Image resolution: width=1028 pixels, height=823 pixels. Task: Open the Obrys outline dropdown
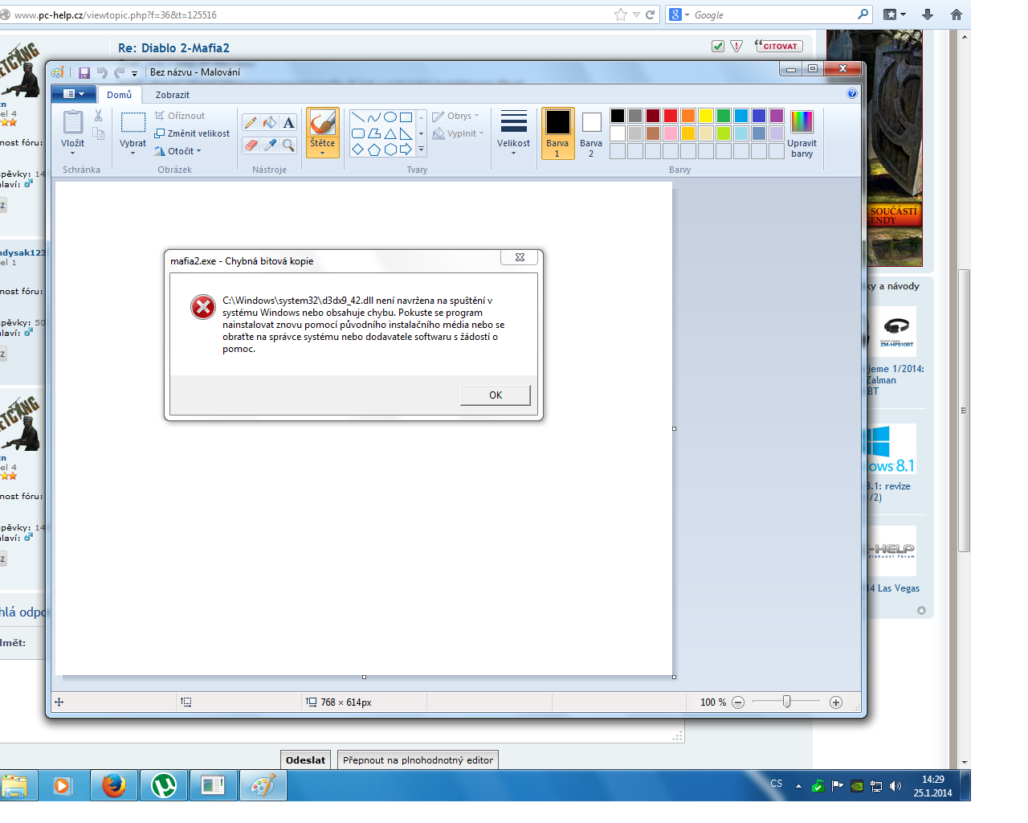tap(455, 116)
